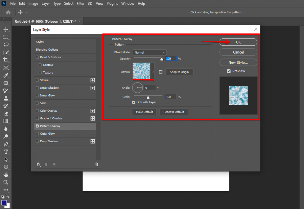
Task: Click the Snap to Origin button
Action: click(x=179, y=72)
